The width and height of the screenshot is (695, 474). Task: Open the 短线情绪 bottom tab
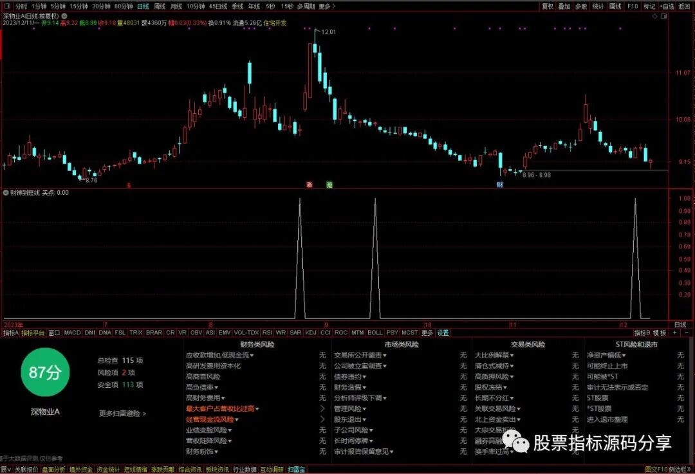(x=136, y=469)
